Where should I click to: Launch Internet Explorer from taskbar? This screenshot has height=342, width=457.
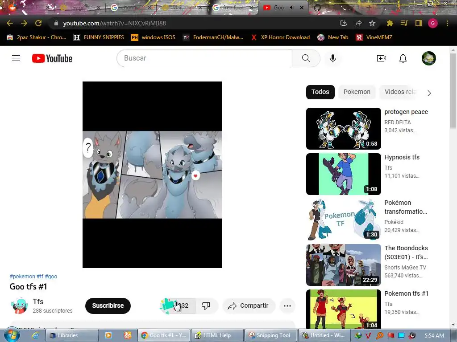tap(35, 336)
